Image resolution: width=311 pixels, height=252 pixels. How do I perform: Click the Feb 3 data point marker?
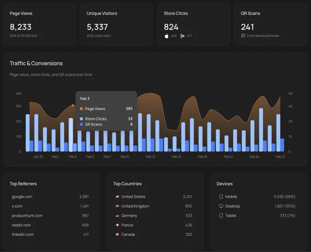coord(73,105)
